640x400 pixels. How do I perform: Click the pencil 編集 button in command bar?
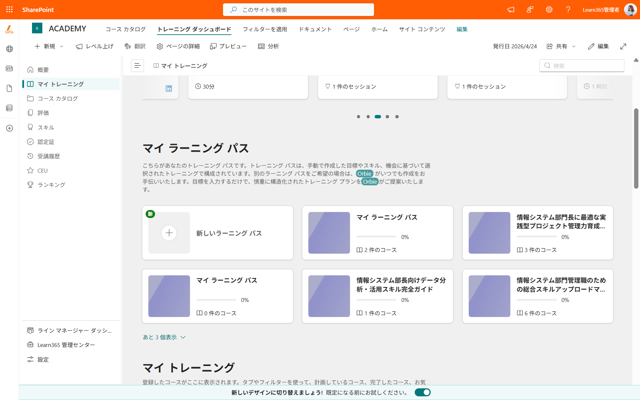tap(598, 46)
